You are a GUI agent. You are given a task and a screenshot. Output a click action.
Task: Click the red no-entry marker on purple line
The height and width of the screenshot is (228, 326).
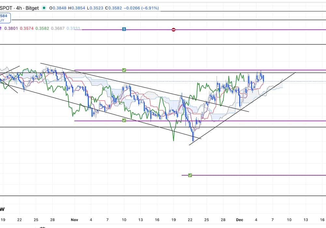point(173,30)
